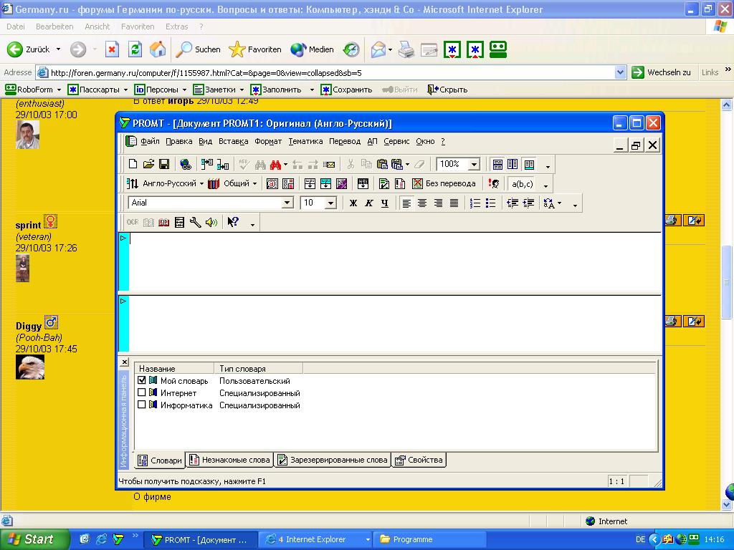Viewport: 734px width, 550px height.
Task: Open the Перевод menu
Action: pyautogui.click(x=345, y=141)
